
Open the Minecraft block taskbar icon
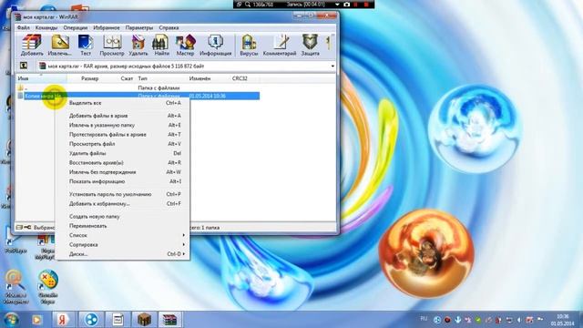tap(144, 320)
